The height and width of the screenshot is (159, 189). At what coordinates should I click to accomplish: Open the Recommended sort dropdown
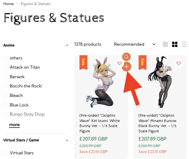tap(134, 44)
